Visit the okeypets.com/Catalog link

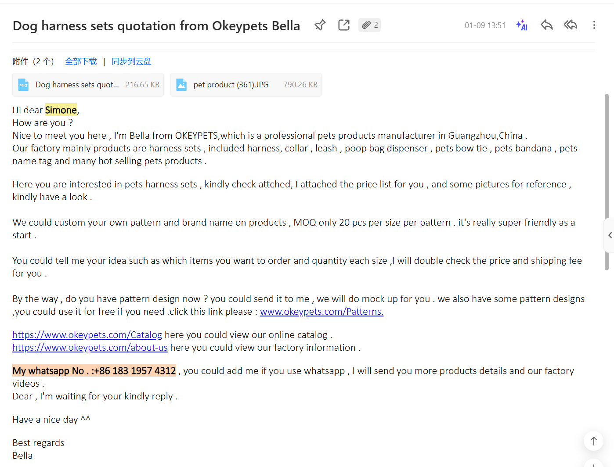(87, 335)
